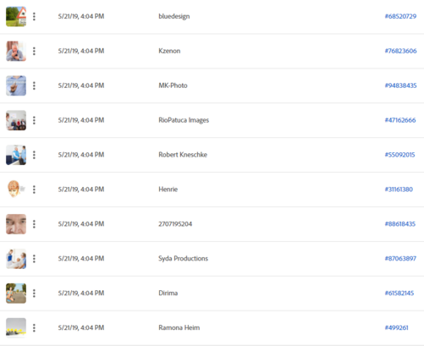Open the three-dot menu for bluedesign row
424x346 pixels.
pyautogui.click(x=34, y=16)
